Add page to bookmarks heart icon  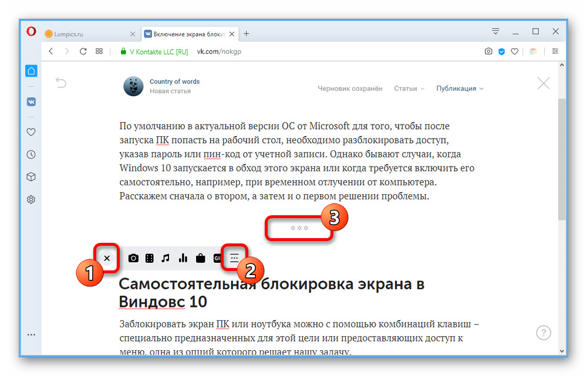(x=515, y=52)
